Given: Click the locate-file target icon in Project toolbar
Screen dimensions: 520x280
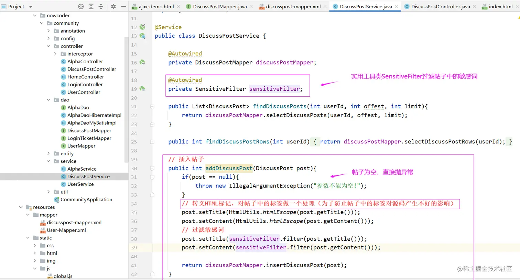Looking at the screenshot, I should pyautogui.click(x=81, y=7).
